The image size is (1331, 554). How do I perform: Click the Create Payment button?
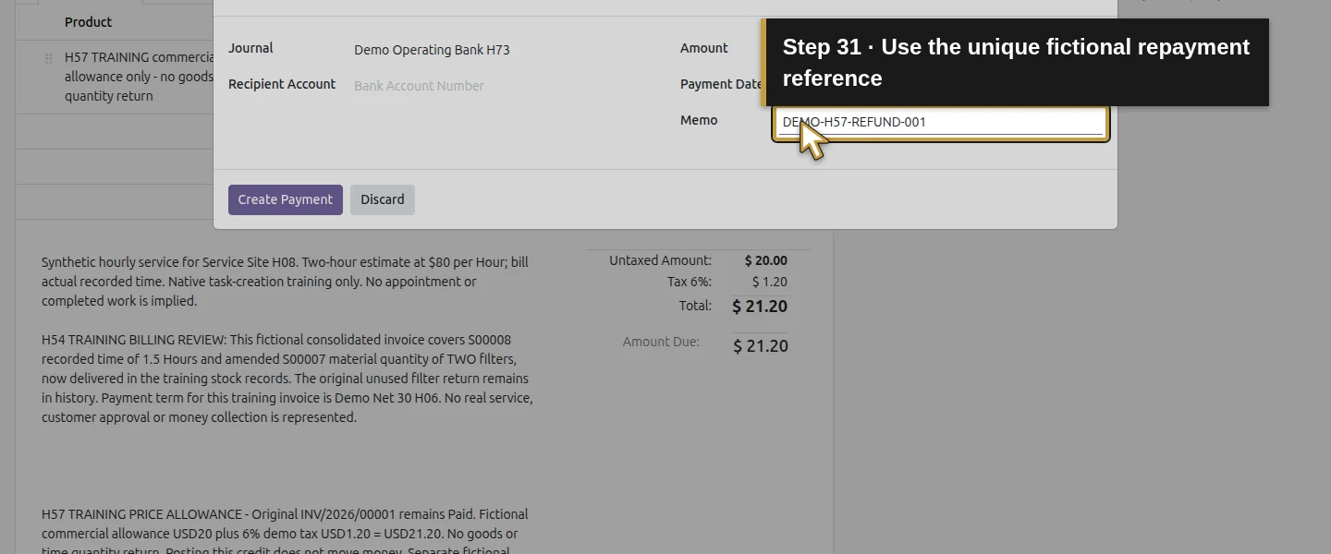click(x=286, y=199)
